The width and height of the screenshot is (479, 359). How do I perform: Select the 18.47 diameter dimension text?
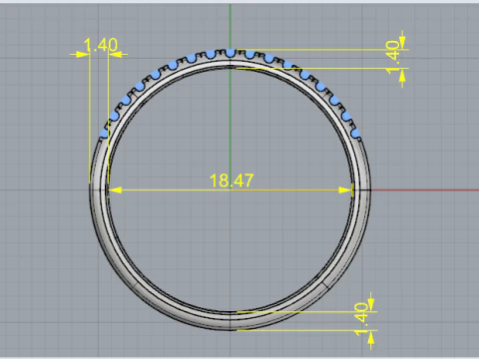click(x=232, y=180)
